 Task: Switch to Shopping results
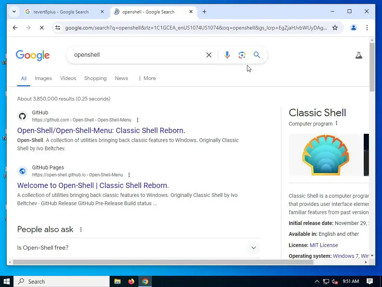95,78
